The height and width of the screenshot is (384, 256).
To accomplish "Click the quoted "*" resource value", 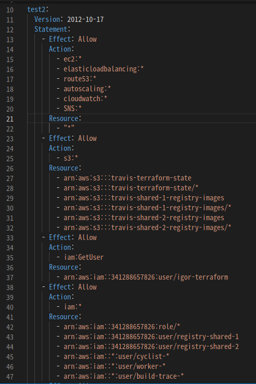I will pyautogui.click(x=69, y=128).
